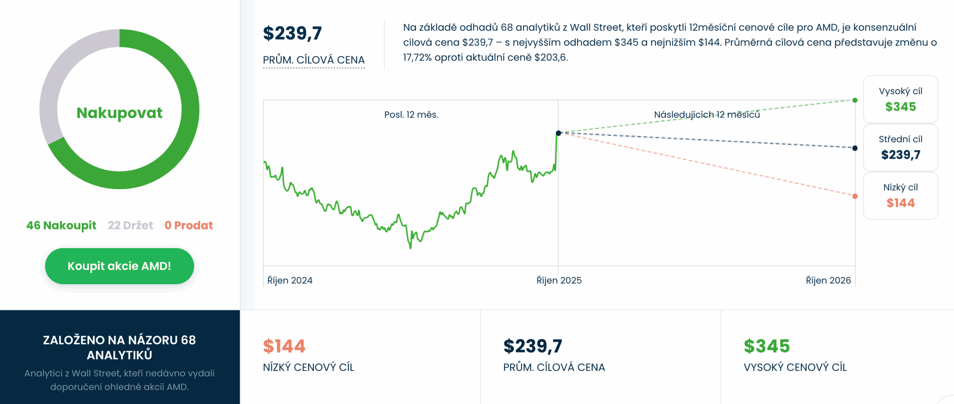The height and width of the screenshot is (404, 954).
Task: Click the "Říjen 2025" axis label
Action: tap(559, 280)
